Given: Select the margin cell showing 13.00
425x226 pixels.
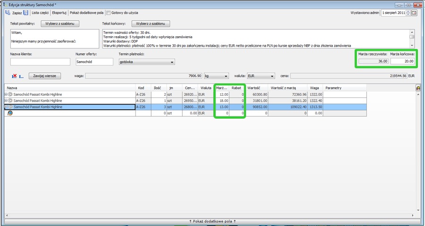Looking at the screenshot, I should tap(222, 107).
